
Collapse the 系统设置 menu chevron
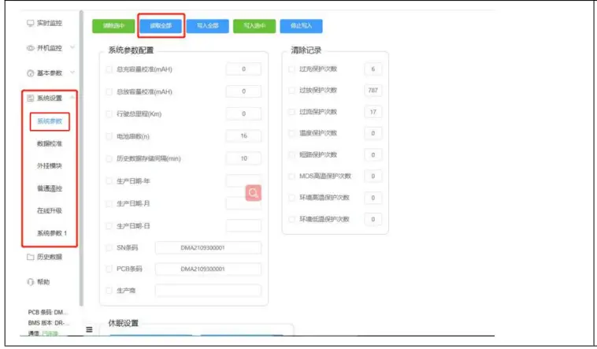click(x=72, y=98)
